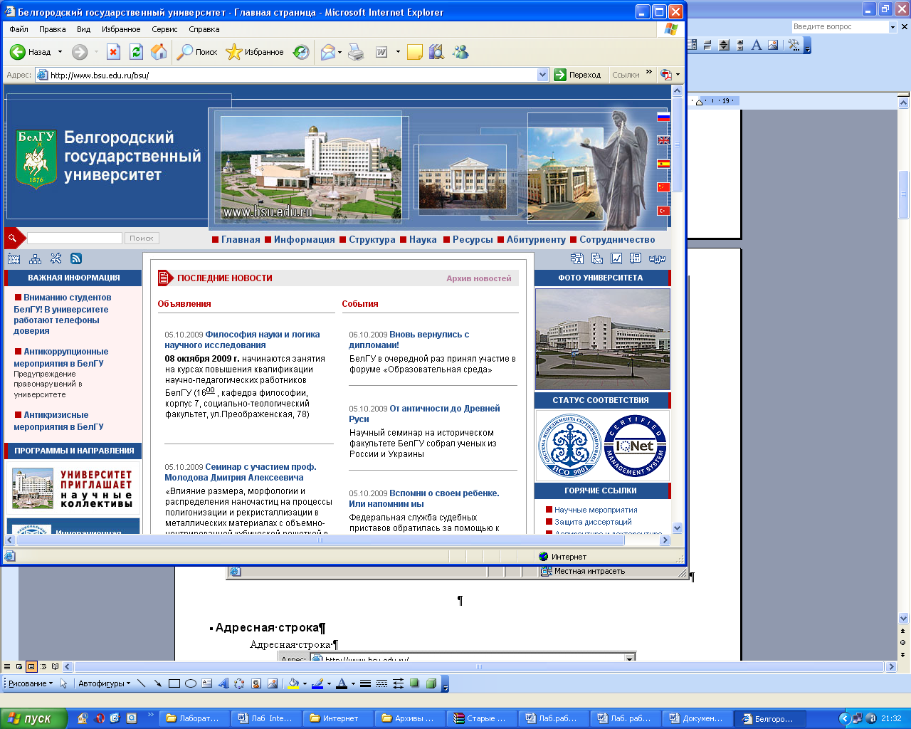Select the Rectangle drawing tool in Word
Screen dimensions: 911x729
174,683
